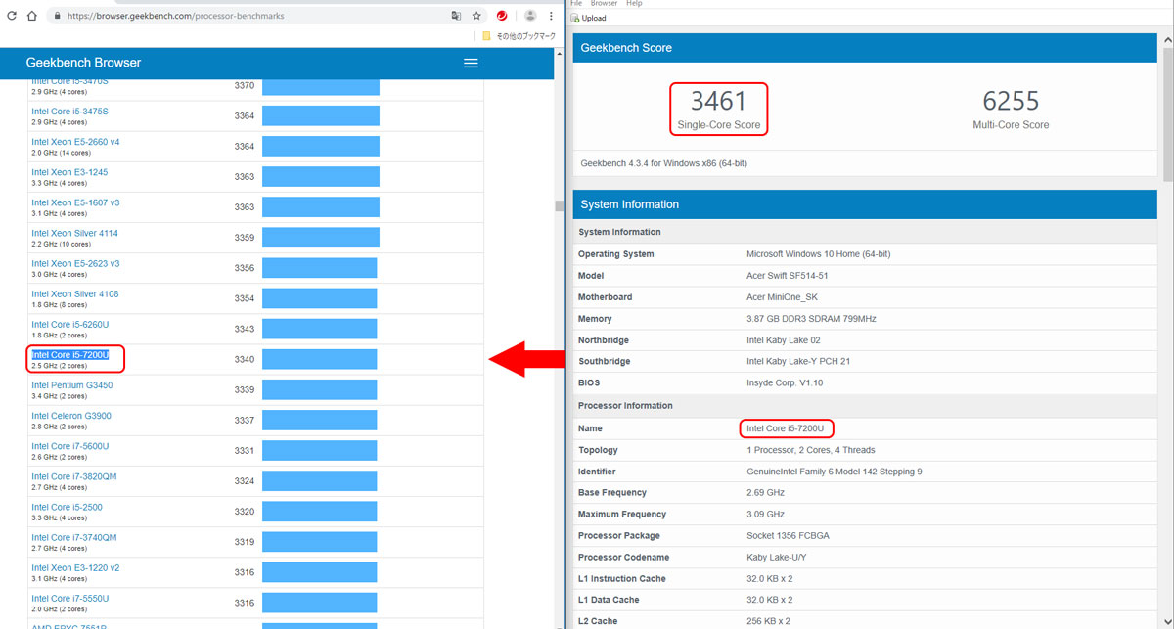Open Intel Core i5-6260U link
Screen dimensions: 1174x629
tap(69, 324)
